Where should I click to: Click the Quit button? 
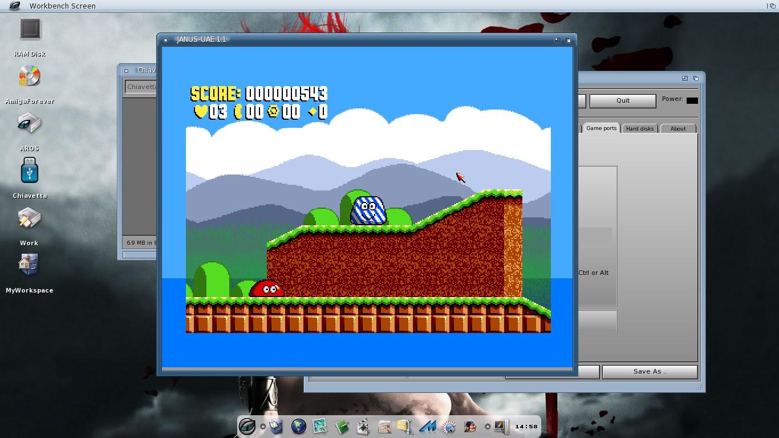point(623,100)
